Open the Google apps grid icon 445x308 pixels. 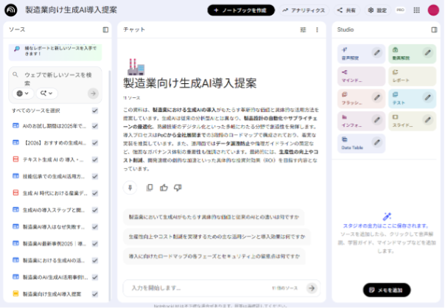[x=417, y=10]
